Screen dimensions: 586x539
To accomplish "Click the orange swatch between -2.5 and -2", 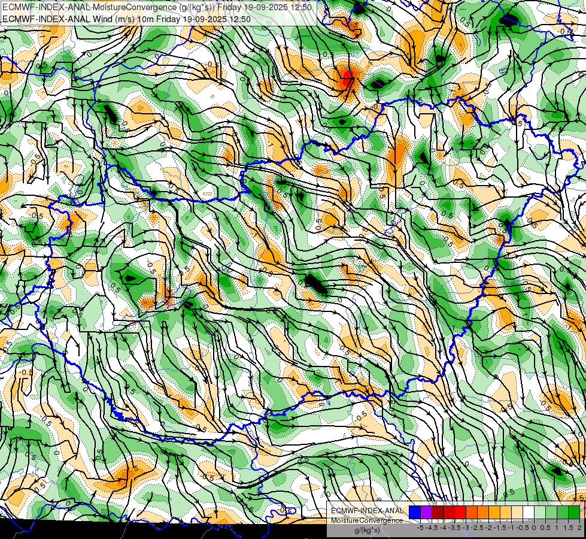I will pyautogui.click(x=483, y=513).
